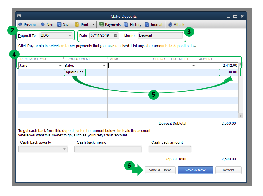263x196 pixels.
Task: Click the From Account column header
Action: (78, 59)
